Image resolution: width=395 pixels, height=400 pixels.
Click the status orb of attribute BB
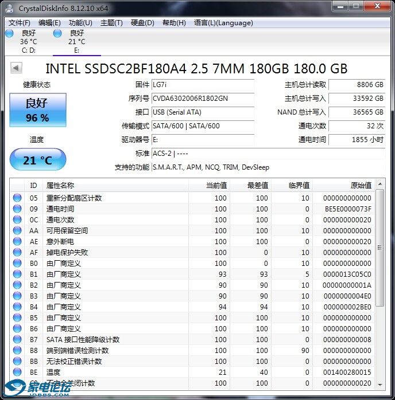[x=17, y=361]
